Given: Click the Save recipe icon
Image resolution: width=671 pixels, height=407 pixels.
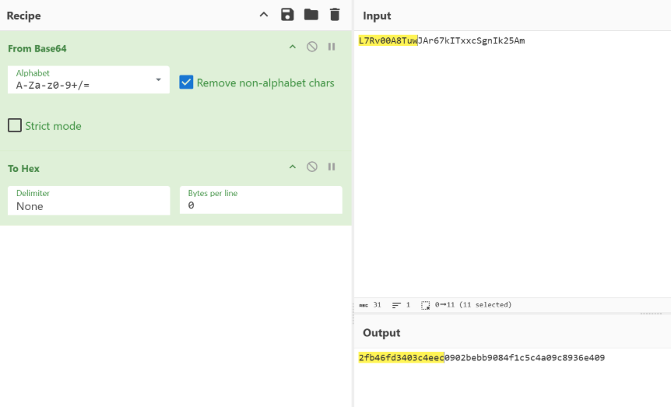Looking at the screenshot, I should (287, 15).
